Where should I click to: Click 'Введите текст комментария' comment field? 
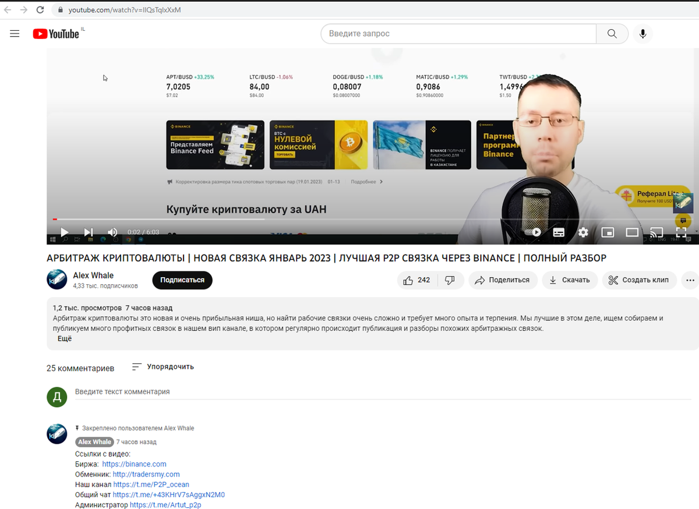point(384,392)
